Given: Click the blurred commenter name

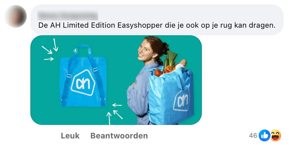Looking at the screenshot, I should click(x=68, y=15).
